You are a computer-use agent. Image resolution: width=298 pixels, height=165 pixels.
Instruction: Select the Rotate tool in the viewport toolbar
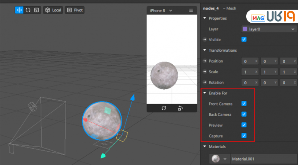(28, 10)
